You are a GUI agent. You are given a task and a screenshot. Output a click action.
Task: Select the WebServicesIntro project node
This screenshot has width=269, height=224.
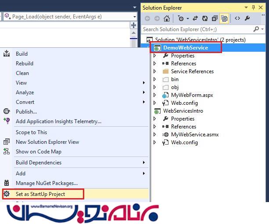183,111
